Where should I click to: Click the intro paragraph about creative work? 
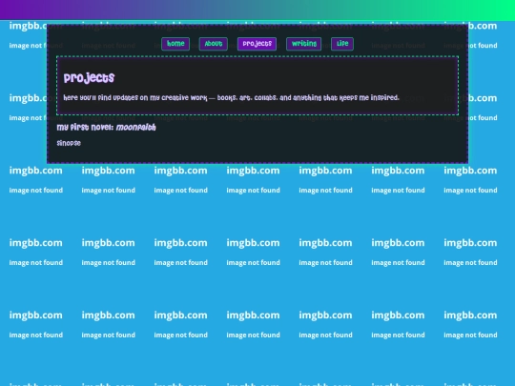click(231, 98)
